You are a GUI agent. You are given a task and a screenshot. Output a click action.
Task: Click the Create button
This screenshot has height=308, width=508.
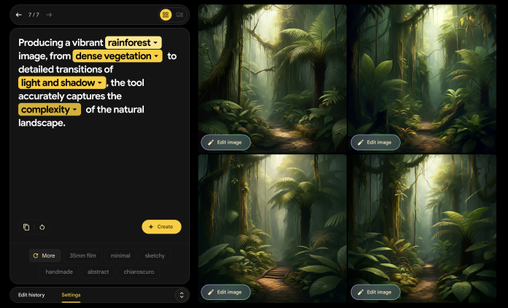[x=161, y=227]
